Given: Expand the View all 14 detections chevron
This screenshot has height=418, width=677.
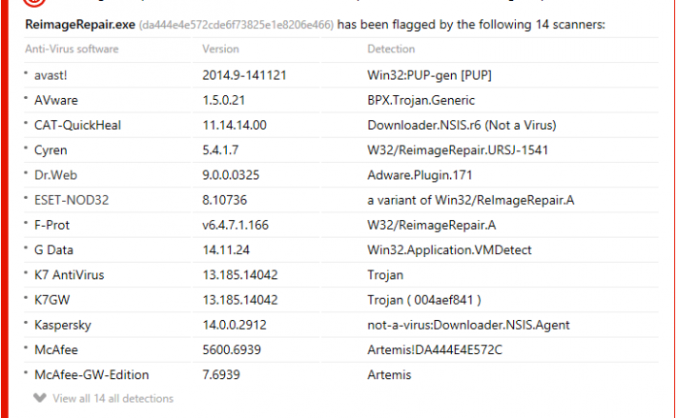Looking at the screenshot, I should pyautogui.click(x=40, y=398).
